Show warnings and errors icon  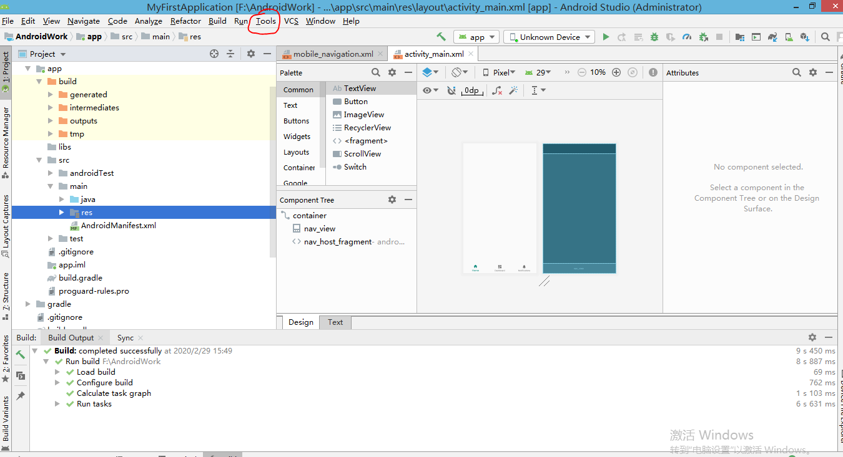pos(653,72)
